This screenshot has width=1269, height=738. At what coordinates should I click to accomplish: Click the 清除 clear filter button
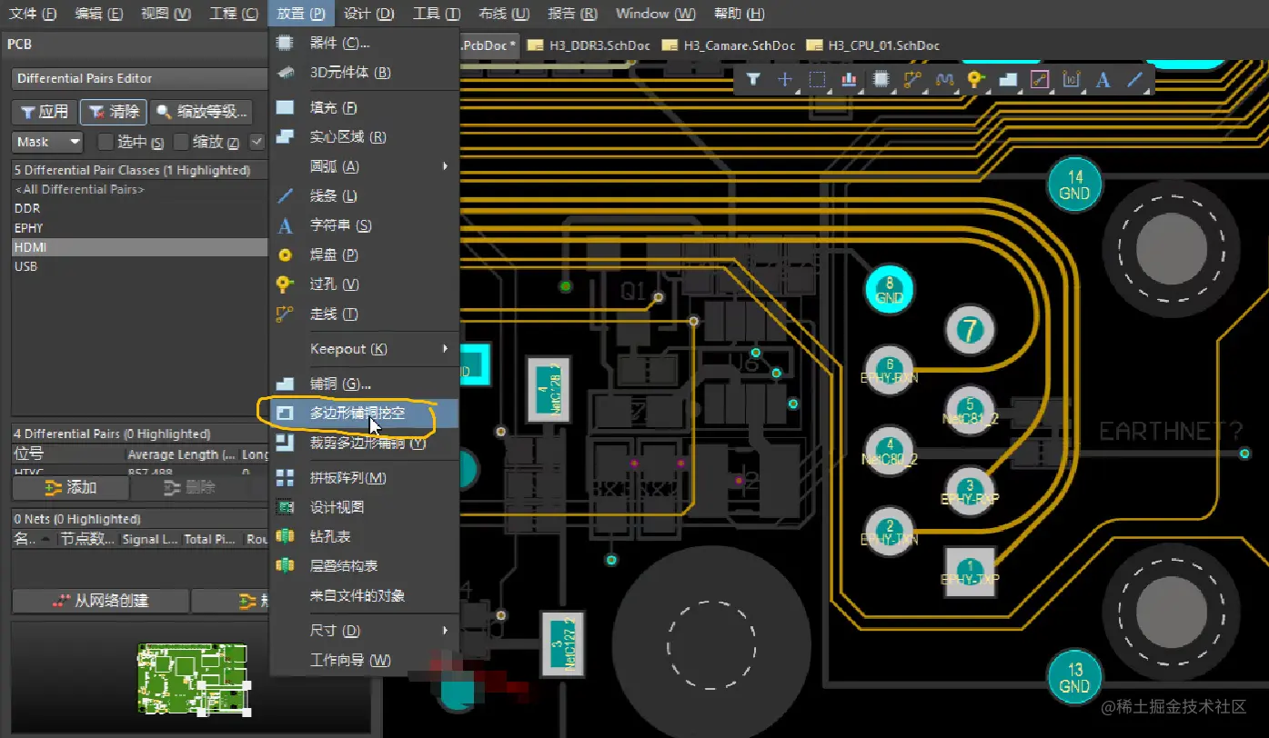pos(114,112)
